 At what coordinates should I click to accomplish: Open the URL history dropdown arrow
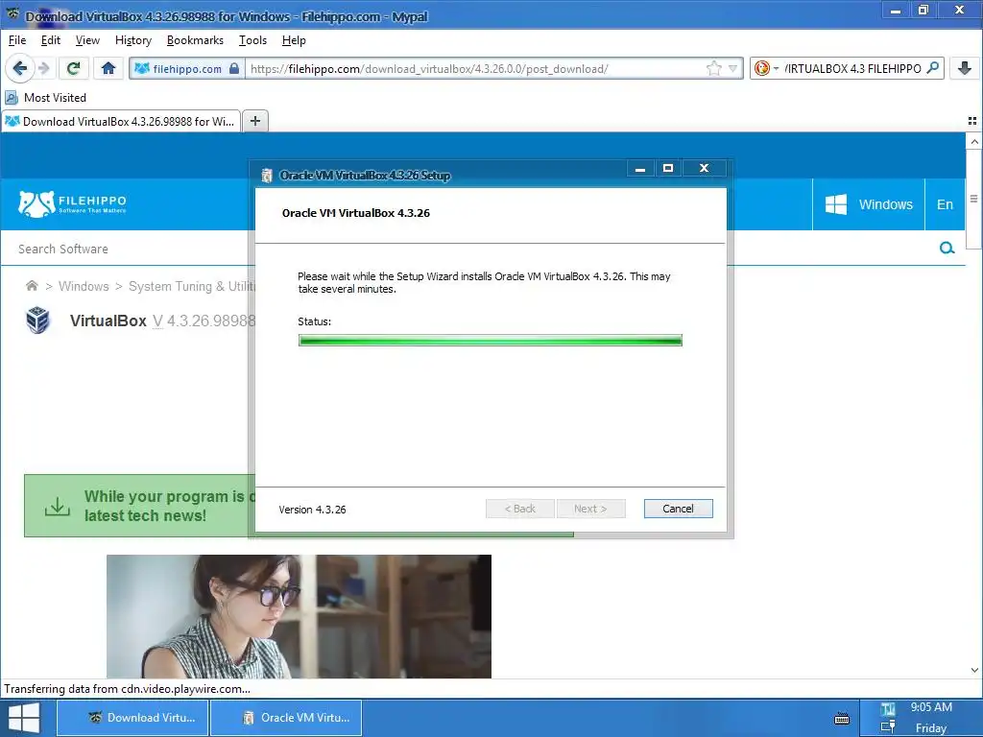732,68
